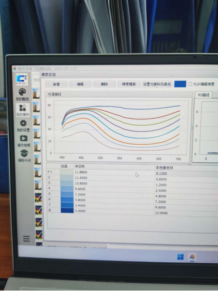Viewport: 218px width, 291px height.
Task: Select the 光谱曲线 tab
Action: (x=55, y=94)
